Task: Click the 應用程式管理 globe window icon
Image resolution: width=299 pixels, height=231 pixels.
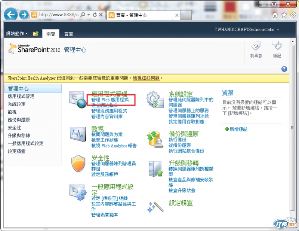Action: (x=78, y=100)
